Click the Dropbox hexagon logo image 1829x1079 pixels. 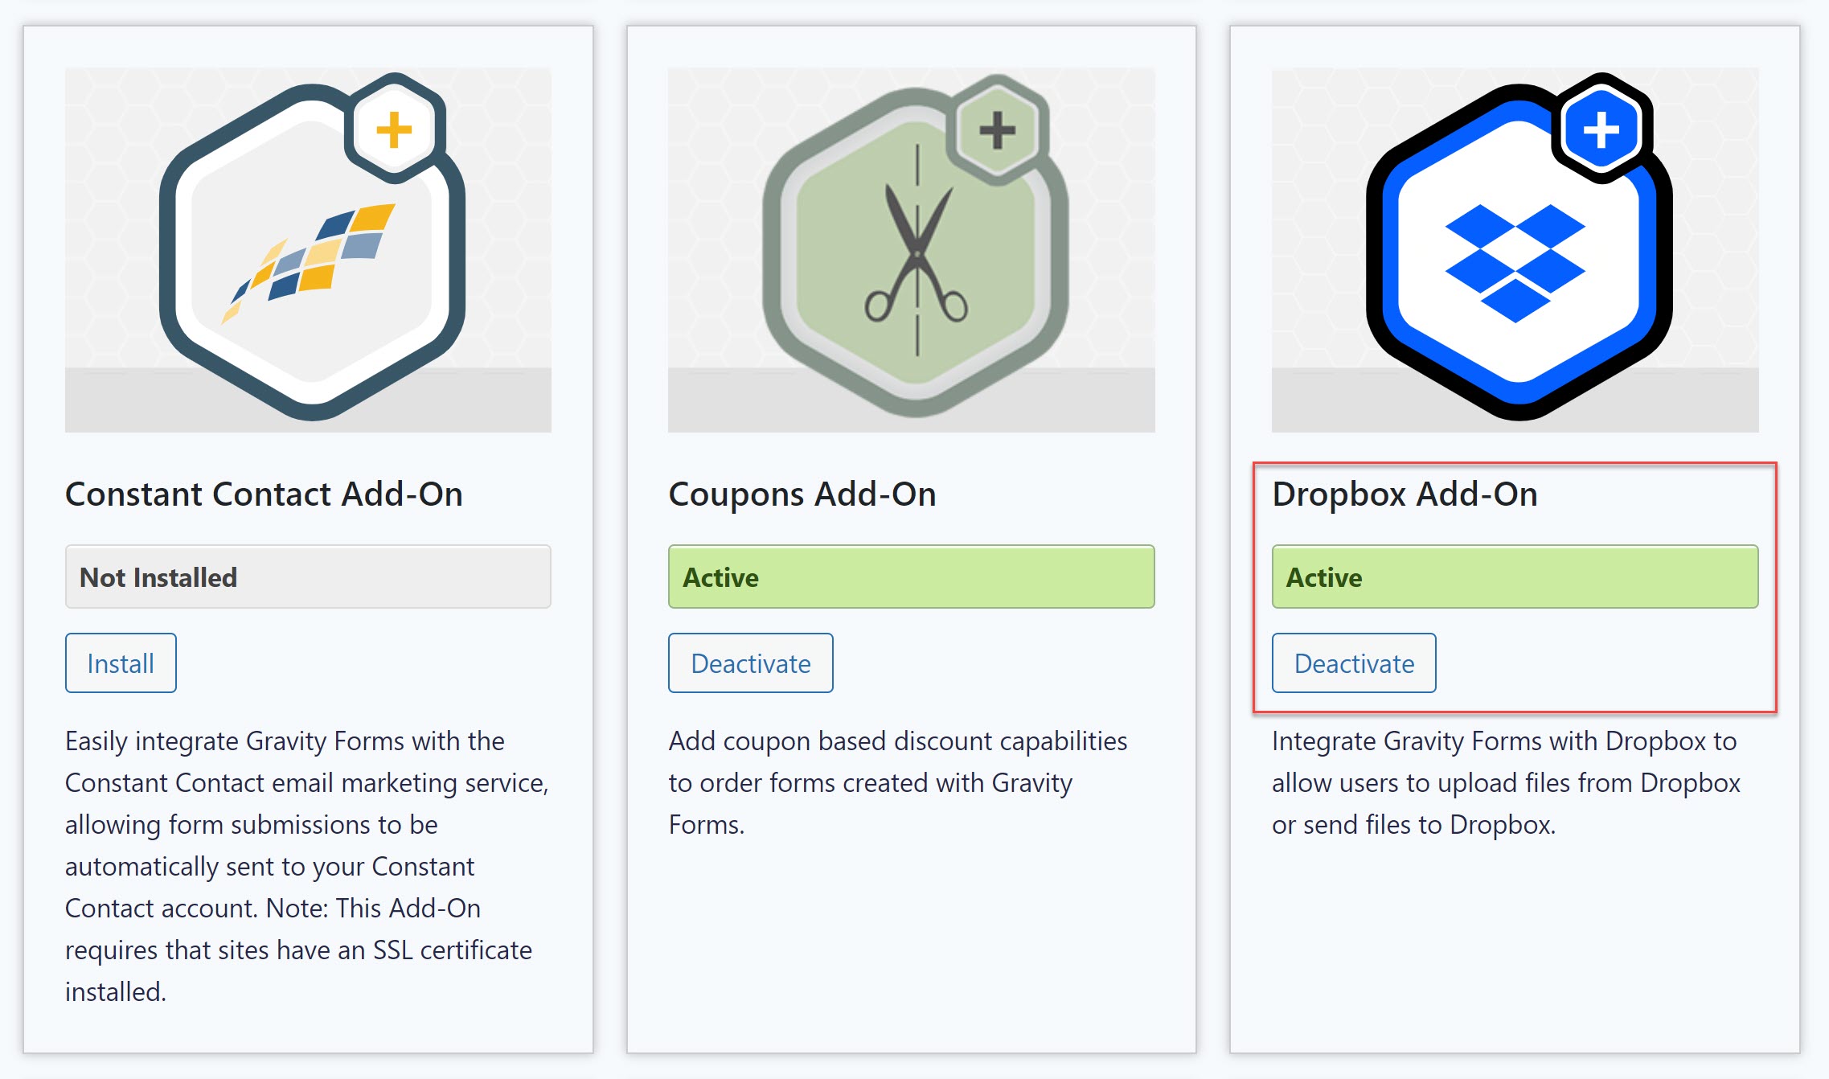tap(1515, 250)
